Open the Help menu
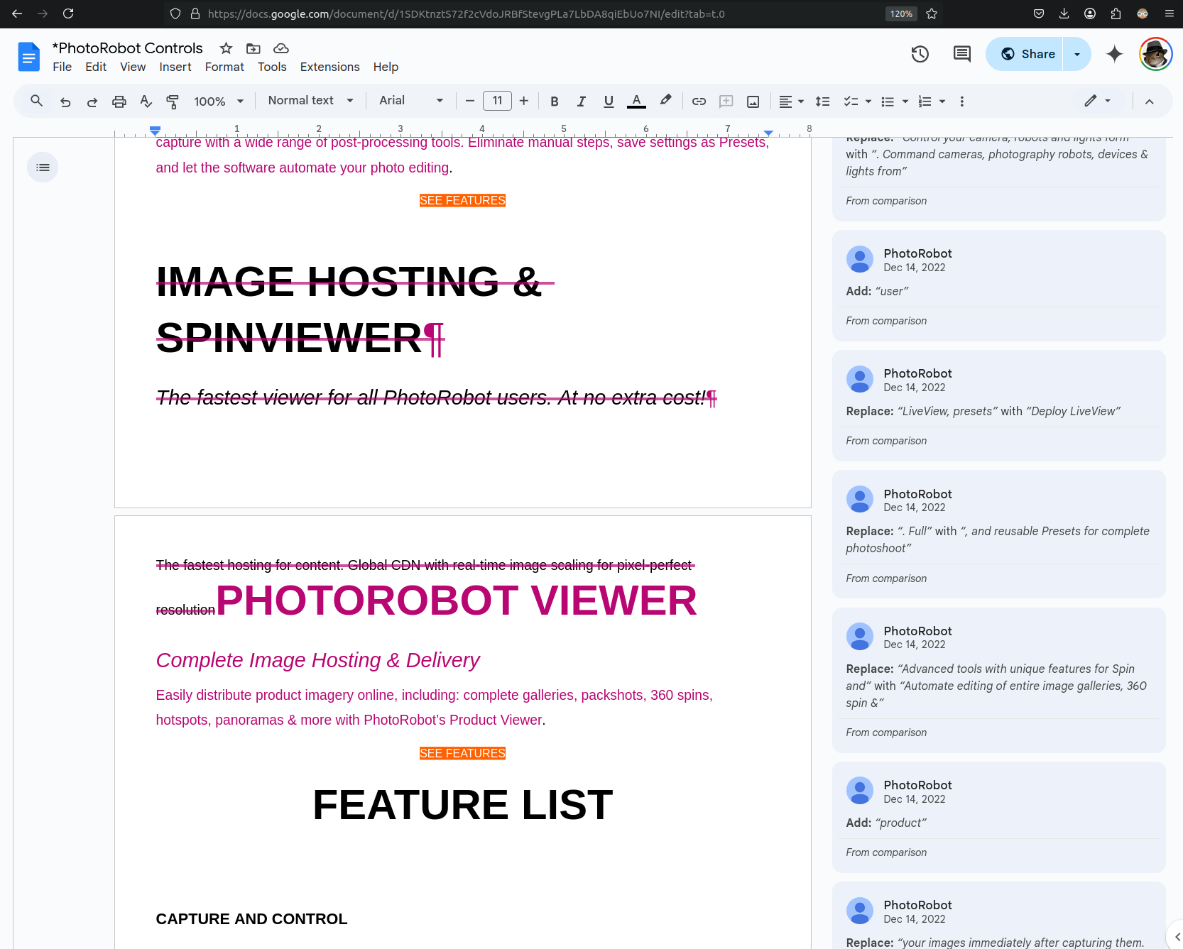1183x949 pixels. [386, 67]
